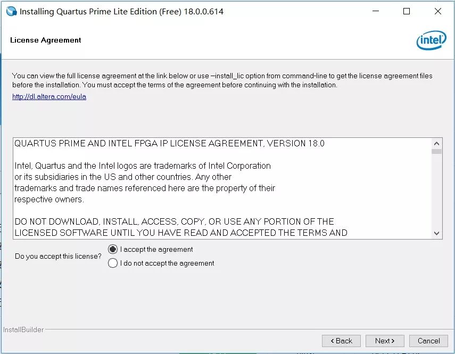Click the license title 'QUARTUS PRIME AND INTEL FPGA IP LICENSE AGREEMENT'
This screenshot has height=354, width=455.
(x=169, y=143)
